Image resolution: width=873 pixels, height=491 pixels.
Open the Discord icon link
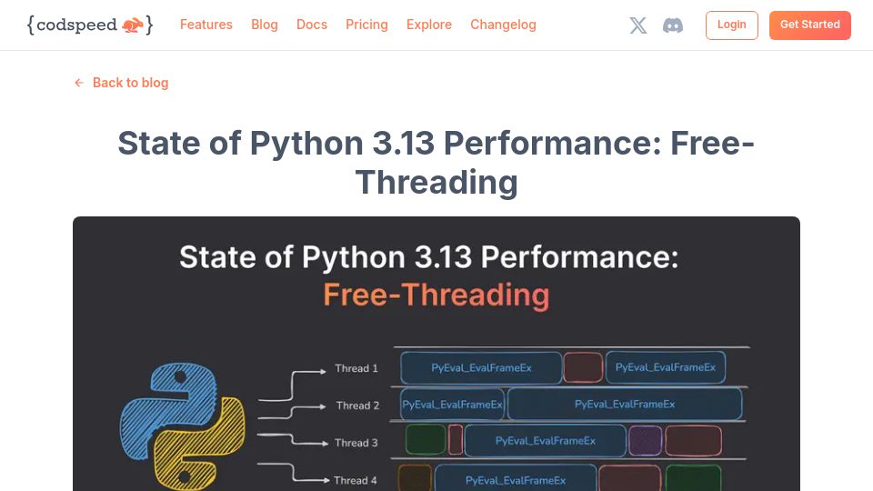tap(673, 25)
